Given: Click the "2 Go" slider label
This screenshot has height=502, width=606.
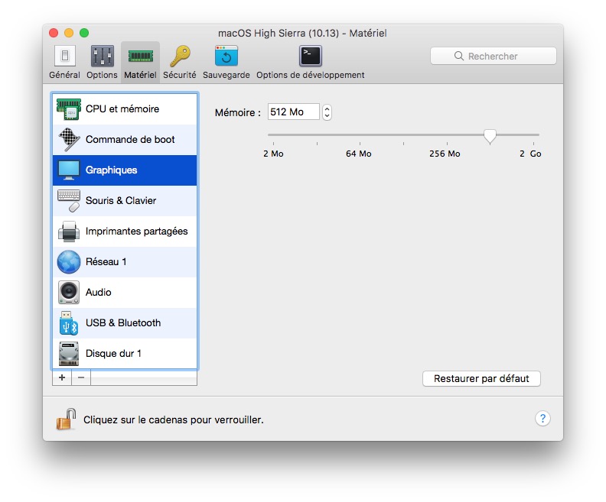Looking at the screenshot, I should click(530, 154).
